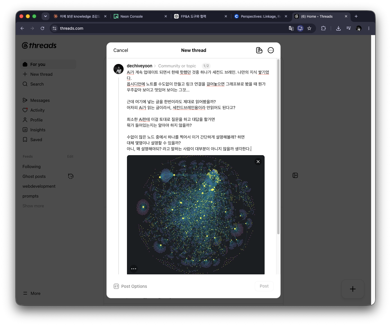Close the Neon Console tab
The width and height of the screenshot is (391, 326).
pyautogui.click(x=166, y=16)
